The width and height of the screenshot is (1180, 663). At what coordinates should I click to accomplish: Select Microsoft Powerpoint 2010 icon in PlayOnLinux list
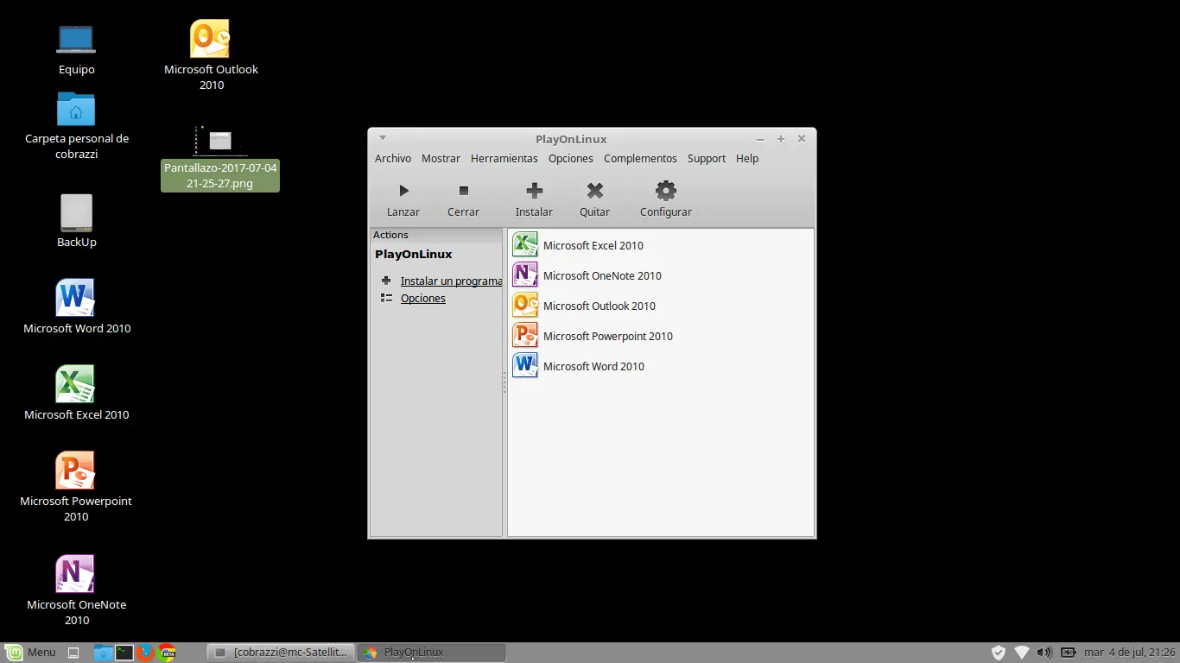tap(524, 335)
